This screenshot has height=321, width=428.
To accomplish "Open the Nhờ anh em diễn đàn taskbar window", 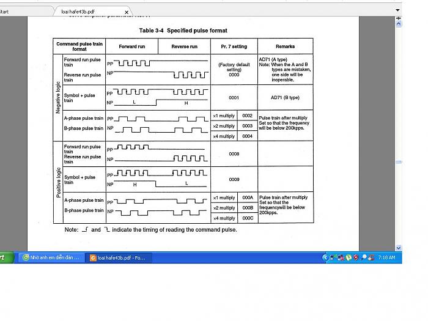I will click(51, 257).
